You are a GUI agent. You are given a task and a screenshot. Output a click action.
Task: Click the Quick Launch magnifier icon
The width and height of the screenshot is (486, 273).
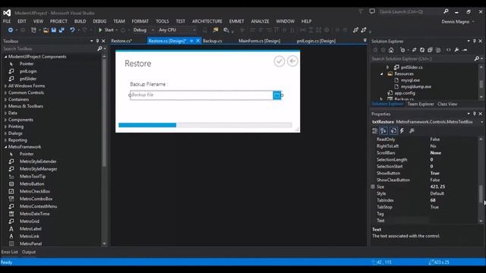(446, 11)
